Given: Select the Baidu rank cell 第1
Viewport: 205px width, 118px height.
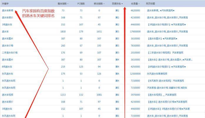Looking at the screenshot, I should coord(117,11).
